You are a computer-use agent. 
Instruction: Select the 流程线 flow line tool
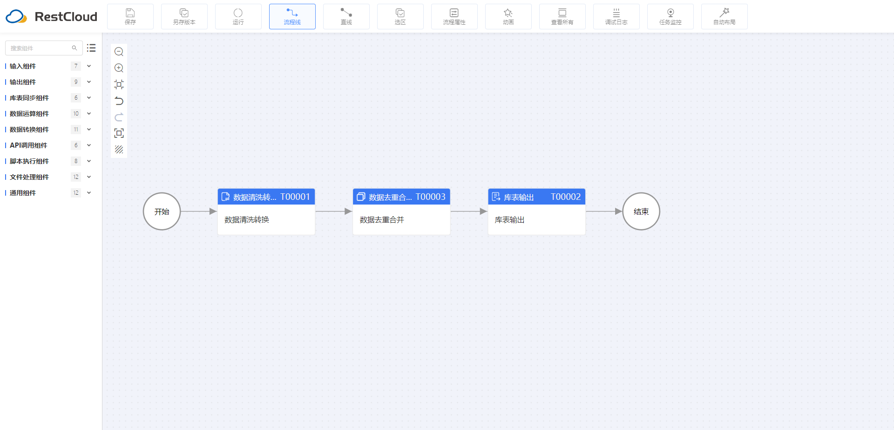[292, 17]
